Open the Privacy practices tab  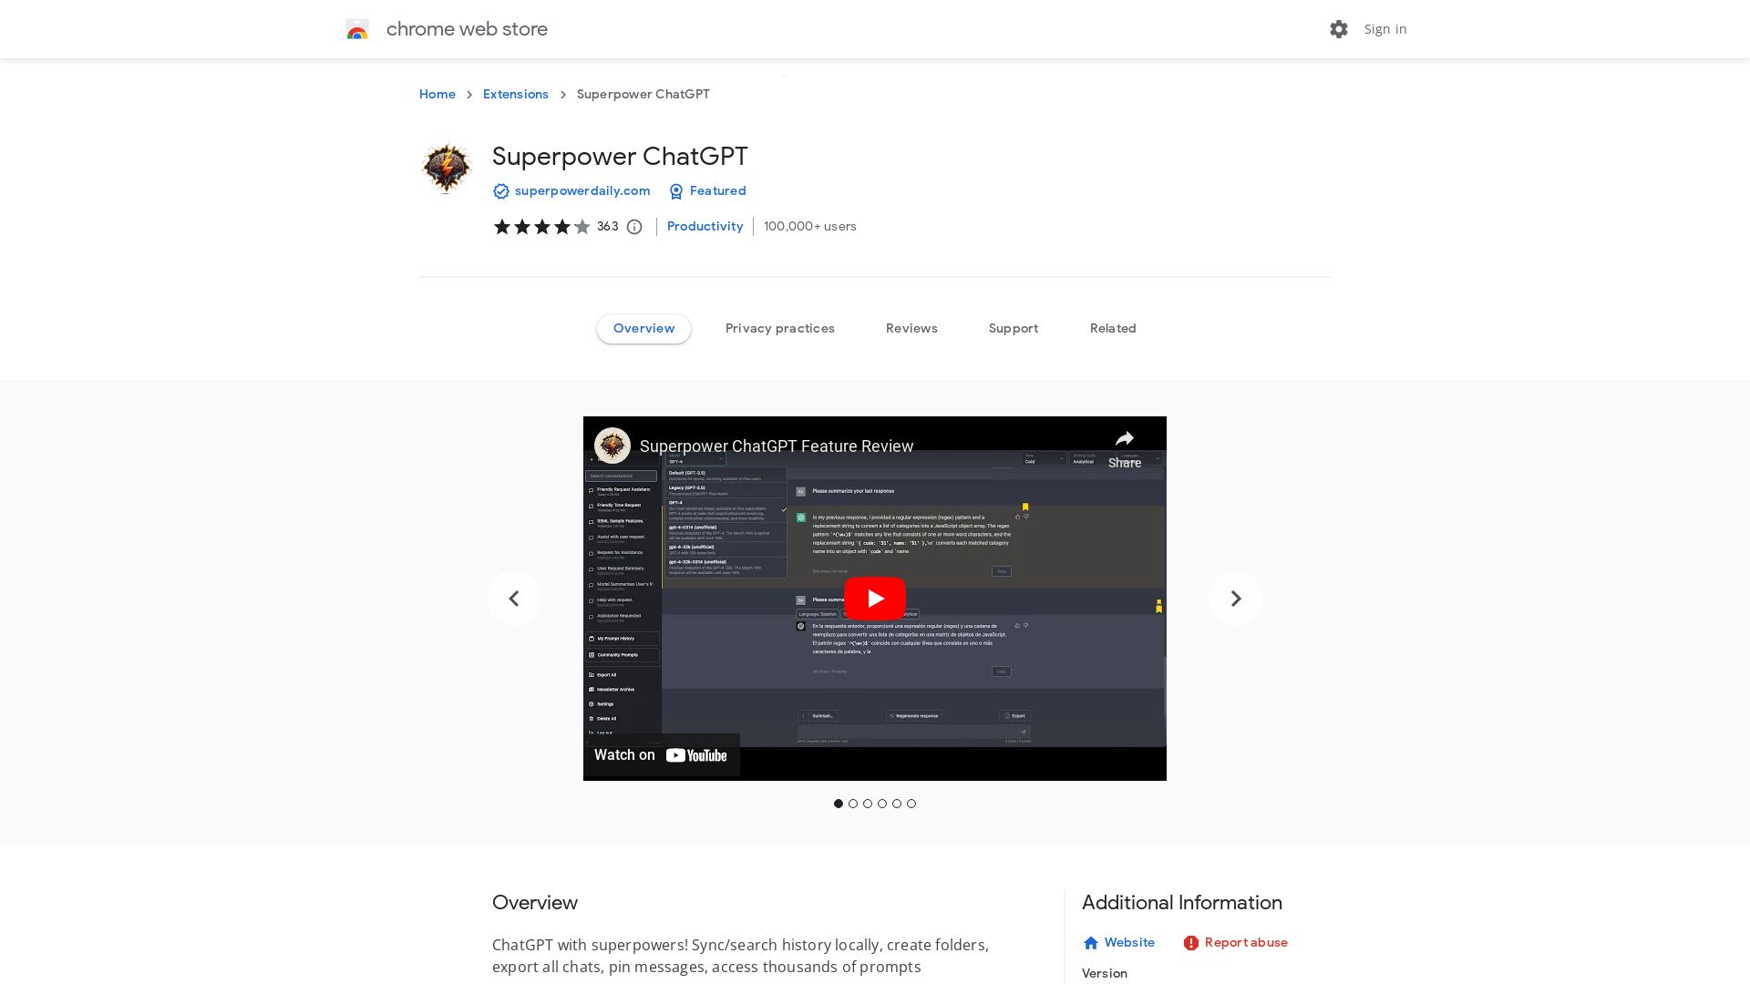779,328
